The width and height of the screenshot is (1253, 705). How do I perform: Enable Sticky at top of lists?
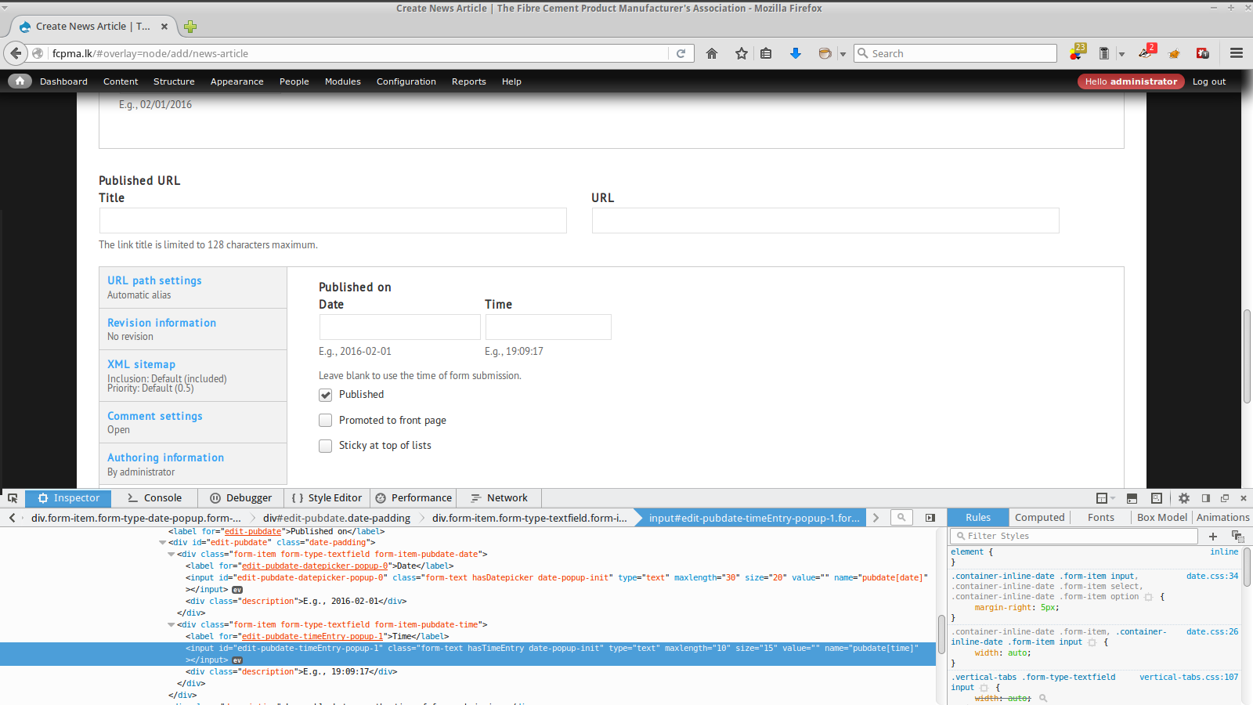coord(326,446)
